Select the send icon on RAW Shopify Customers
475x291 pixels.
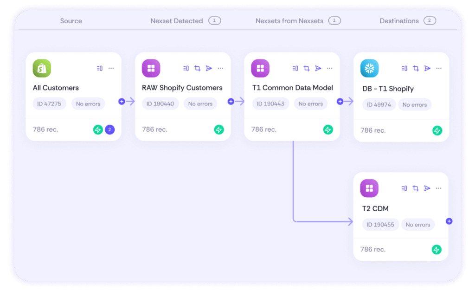point(209,68)
